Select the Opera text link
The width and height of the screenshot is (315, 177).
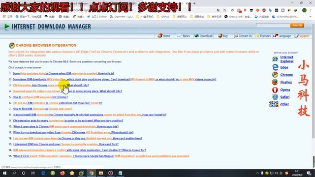(285, 89)
